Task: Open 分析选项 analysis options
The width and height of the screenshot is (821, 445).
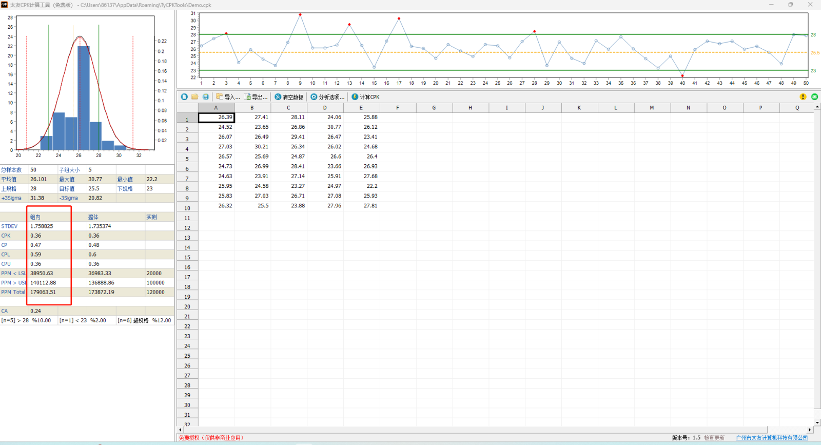Action: click(x=327, y=96)
